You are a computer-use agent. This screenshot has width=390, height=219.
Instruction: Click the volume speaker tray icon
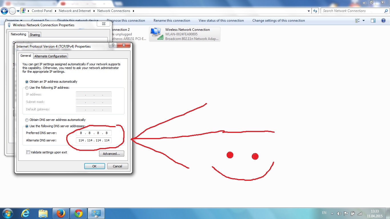(x=339, y=213)
